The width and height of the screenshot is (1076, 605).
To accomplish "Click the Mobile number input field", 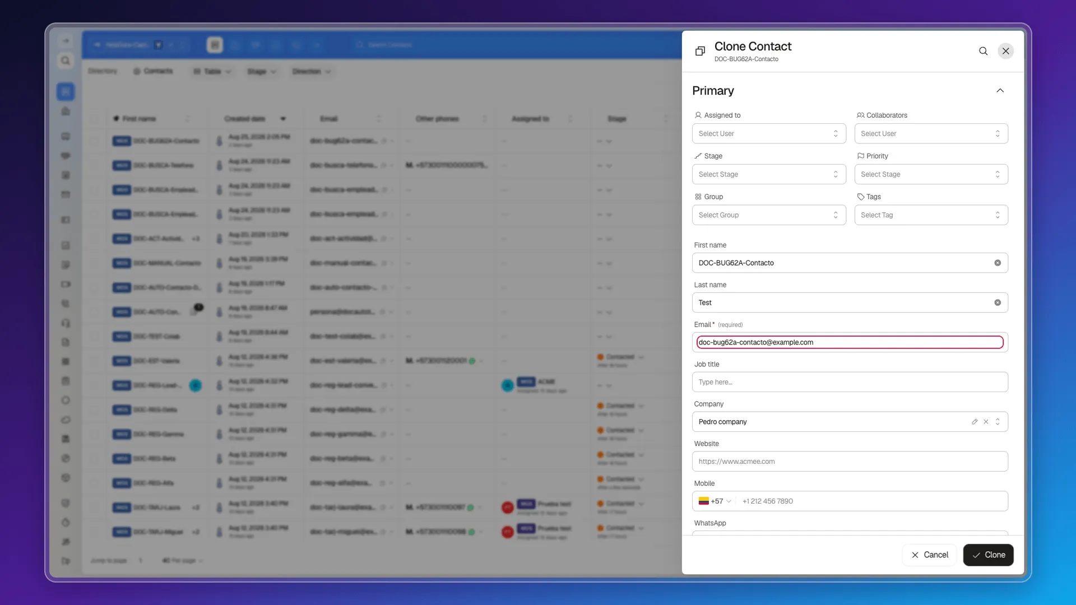I will 871,501.
